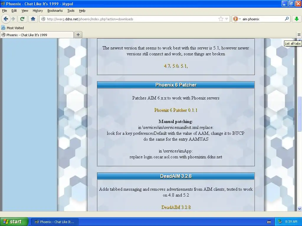302x226 pixels.
Task: Open a new tab with plus button
Action: pyautogui.click(x=78, y=35)
